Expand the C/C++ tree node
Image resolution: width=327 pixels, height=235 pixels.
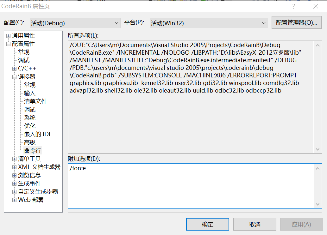[15, 69]
